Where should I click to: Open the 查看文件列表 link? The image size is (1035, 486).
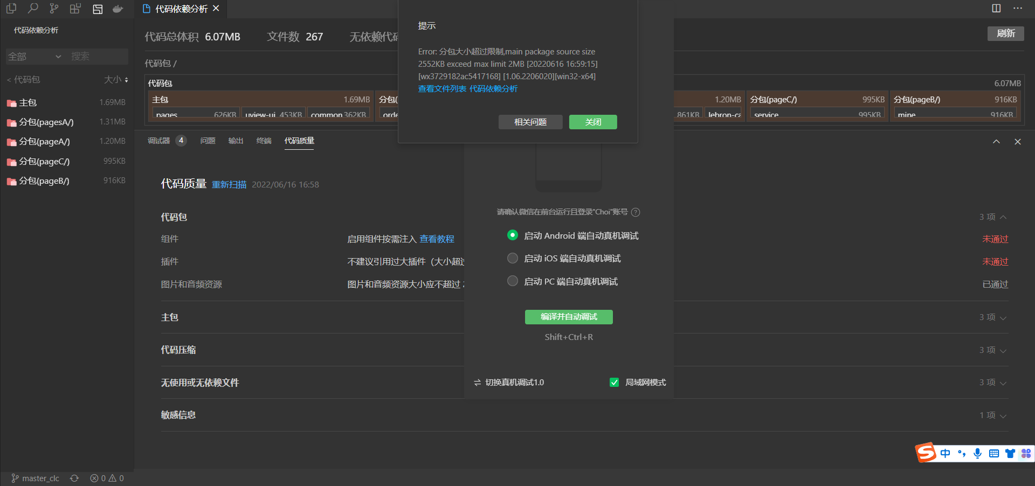click(x=442, y=89)
